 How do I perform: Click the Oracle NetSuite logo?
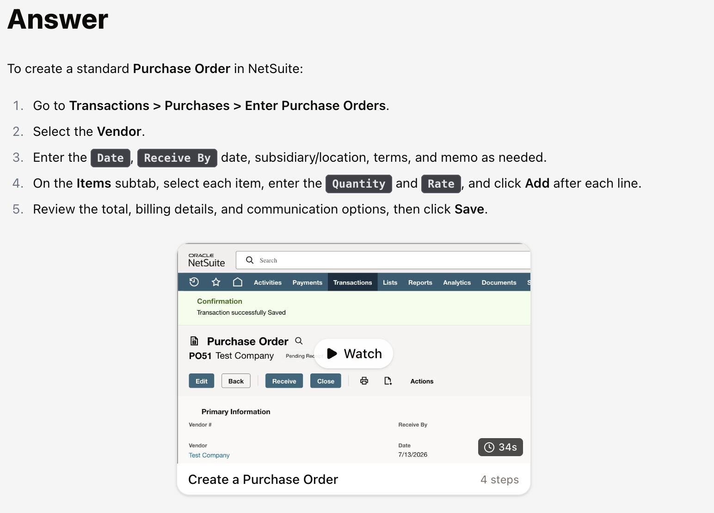(x=206, y=260)
